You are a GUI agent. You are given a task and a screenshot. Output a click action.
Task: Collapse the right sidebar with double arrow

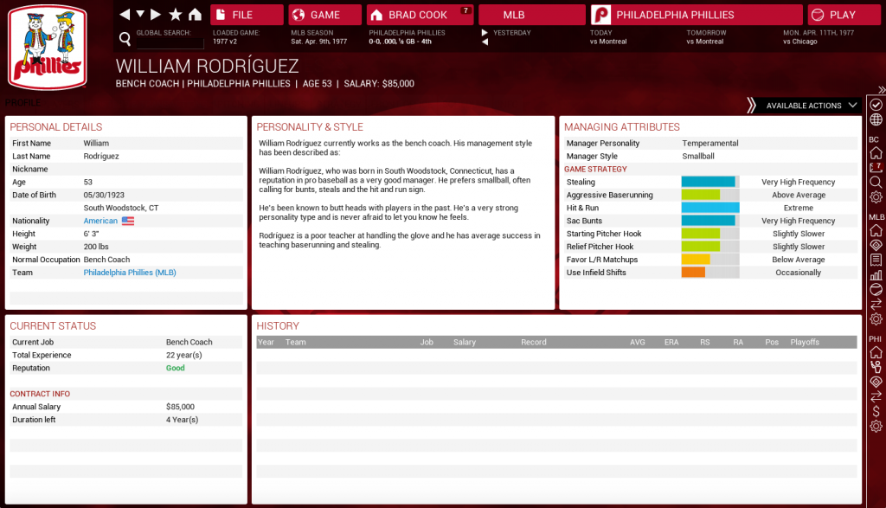[881, 90]
